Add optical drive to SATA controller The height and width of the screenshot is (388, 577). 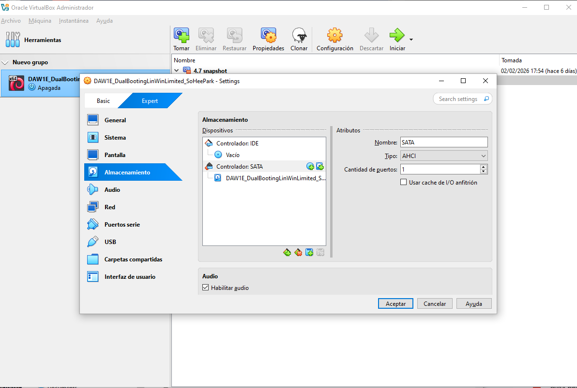(x=310, y=166)
